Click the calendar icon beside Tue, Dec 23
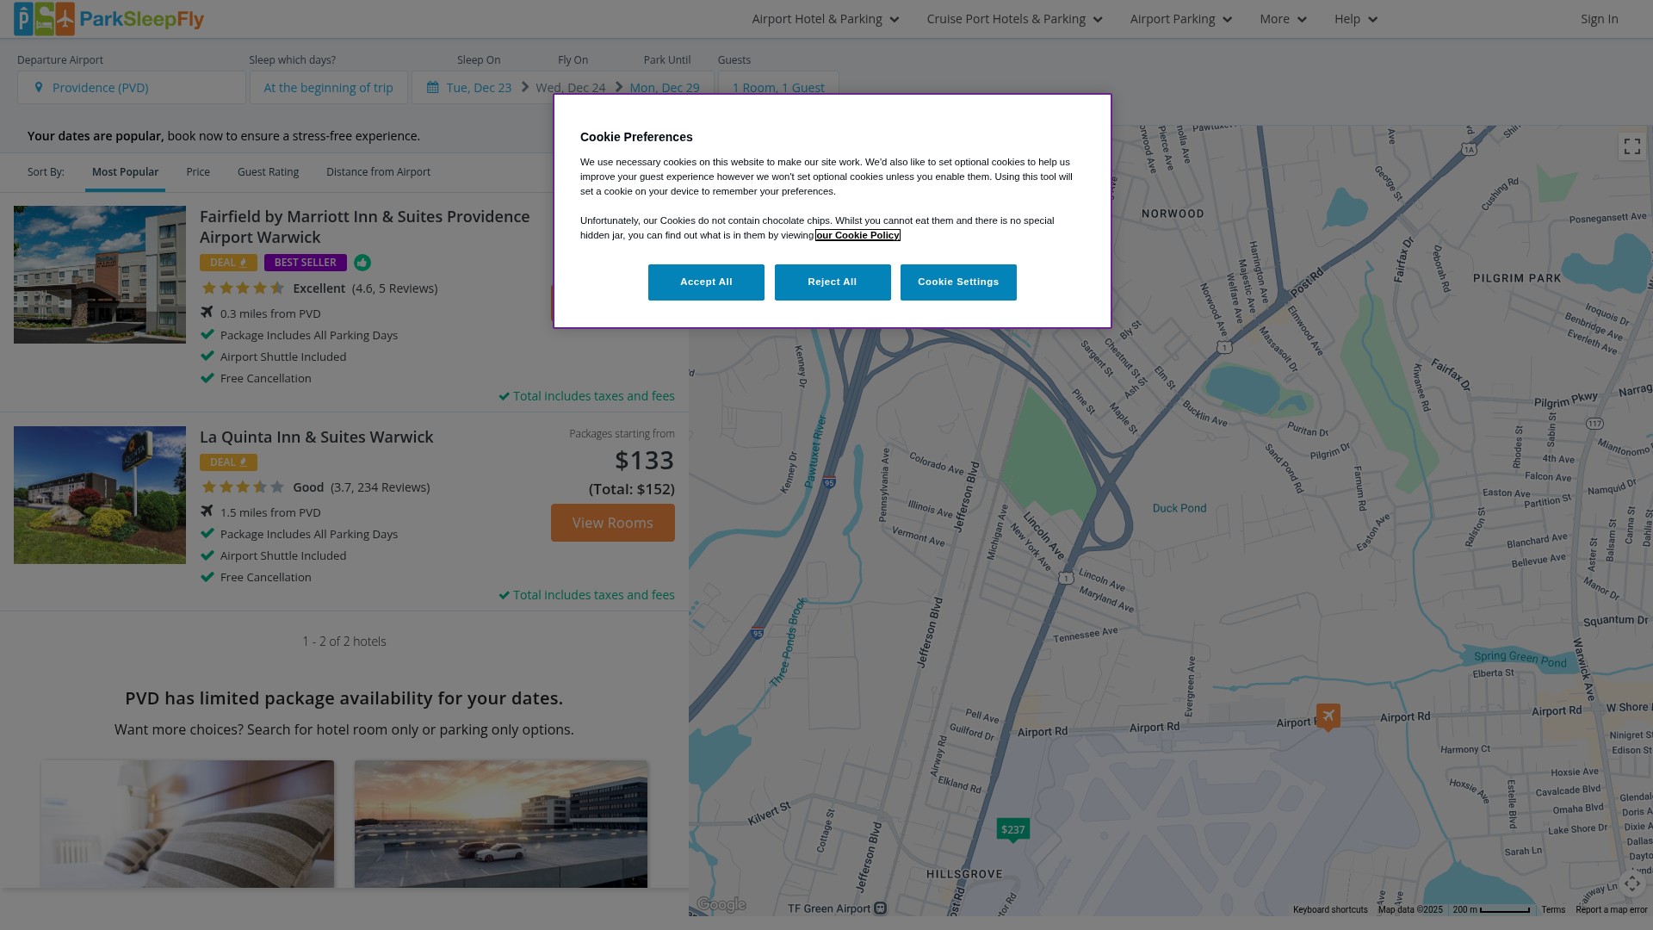This screenshot has height=930, width=1653. coord(433,87)
